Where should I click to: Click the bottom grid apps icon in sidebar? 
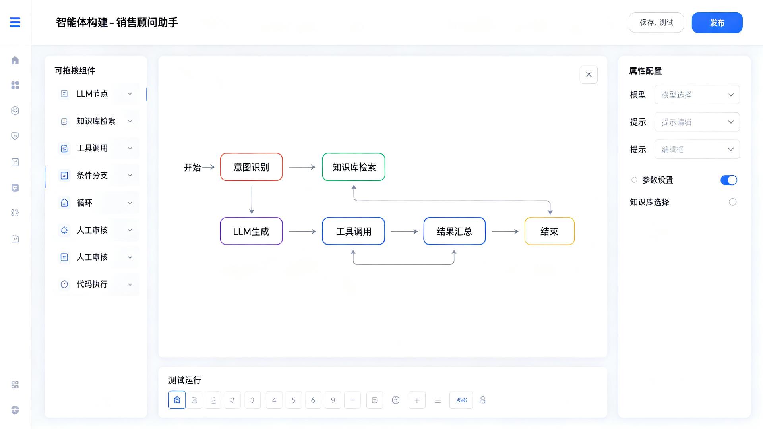coord(15,385)
